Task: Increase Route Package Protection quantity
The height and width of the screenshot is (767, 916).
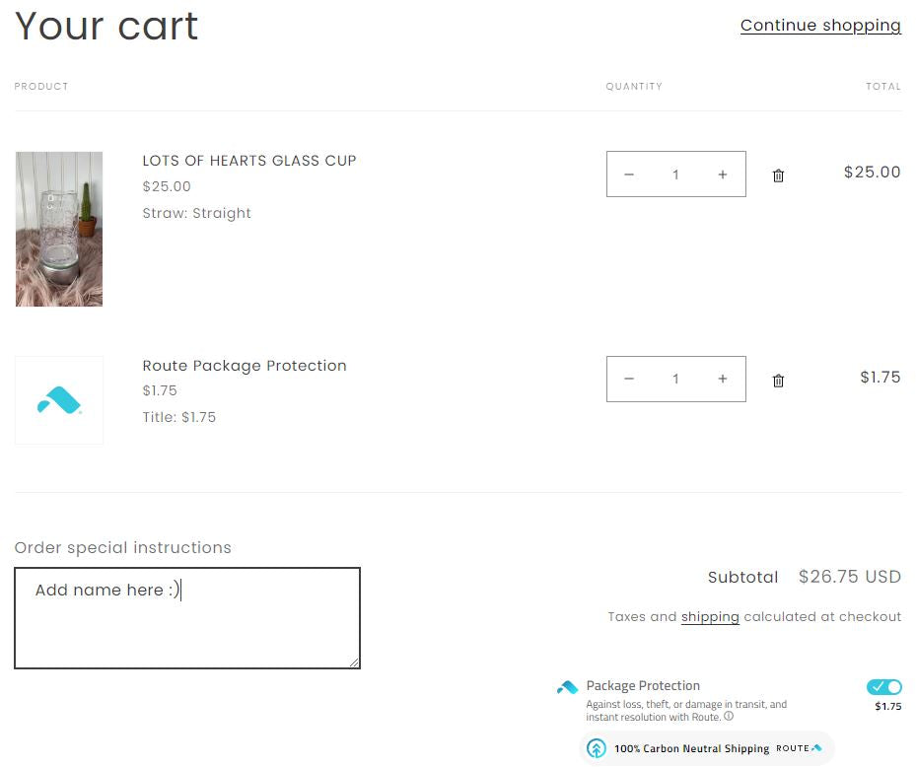Action: [x=723, y=379]
